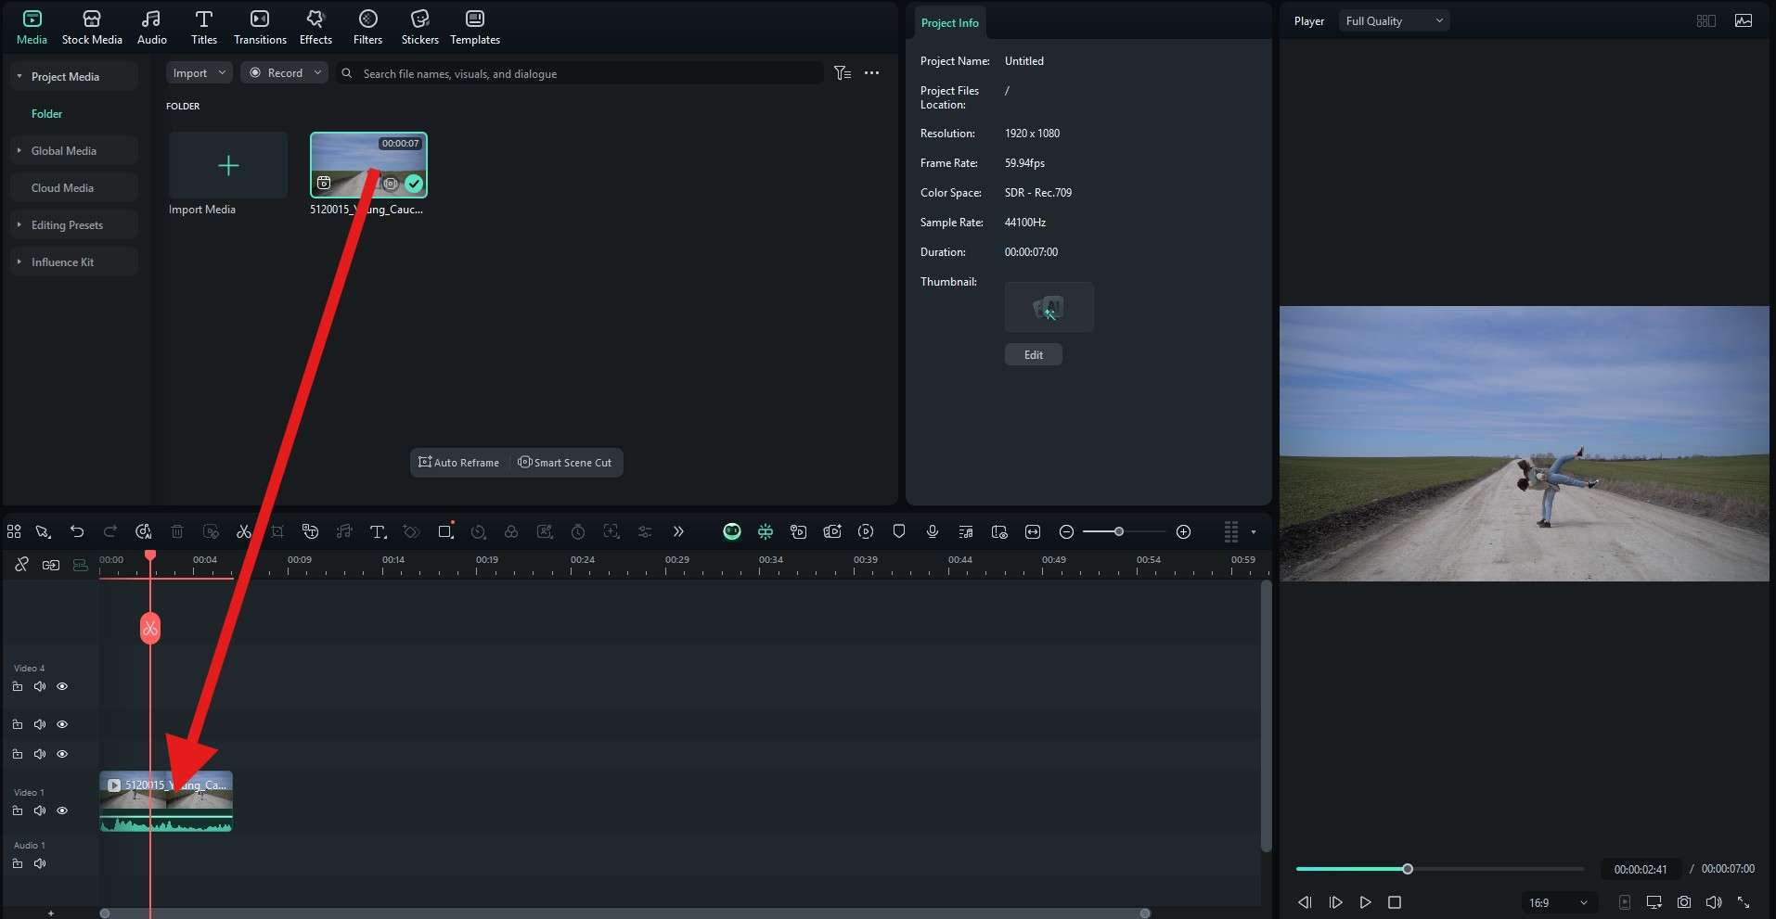Toggle visibility eye for Video 4 track
Image resolution: width=1776 pixels, height=919 pixels.
[62, 686]
